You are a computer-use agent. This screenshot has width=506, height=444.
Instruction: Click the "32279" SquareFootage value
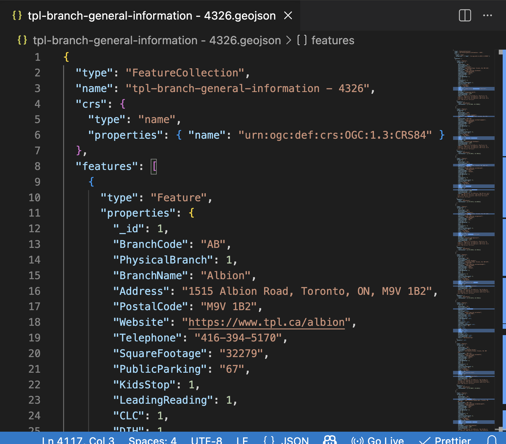click(x=241, y=353)
